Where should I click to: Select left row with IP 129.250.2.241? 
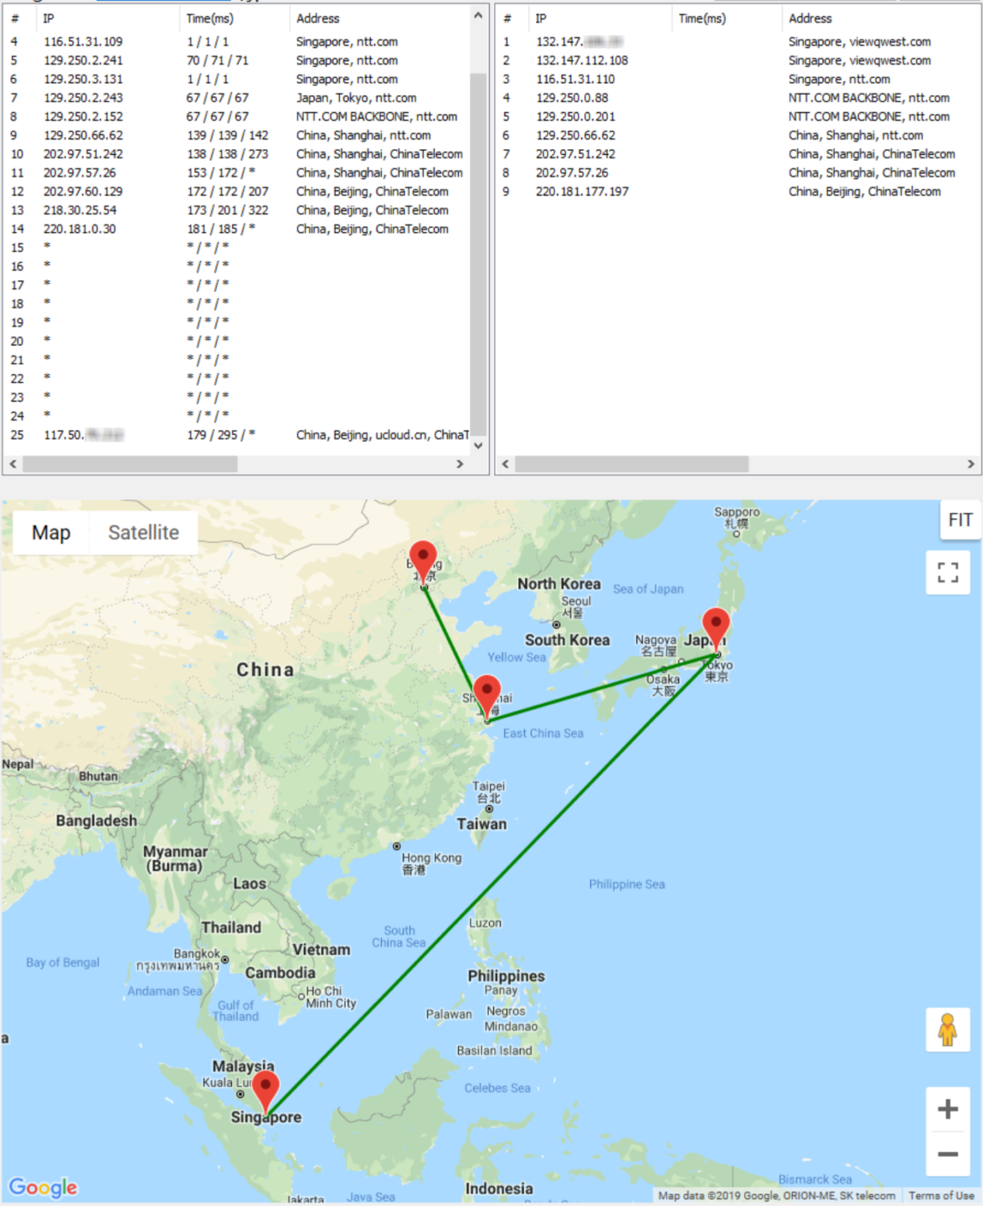pos(237,60)
